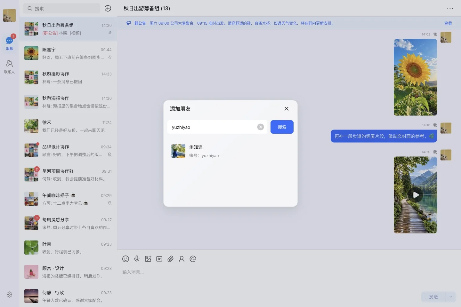Start voice message with microphone icon

pos(137,259)
